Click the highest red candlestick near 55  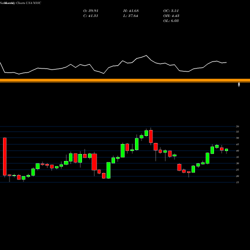pyautogui.click(x=151, y=136)
